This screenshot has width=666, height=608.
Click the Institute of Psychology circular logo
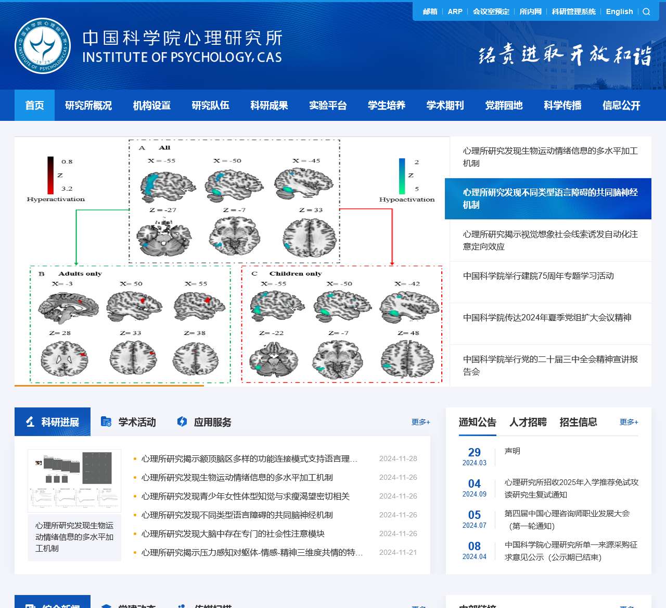click(x=43, y=46)
